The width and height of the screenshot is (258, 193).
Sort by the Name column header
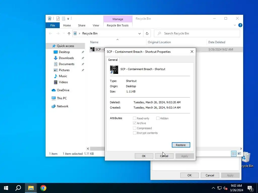[94, 42]
